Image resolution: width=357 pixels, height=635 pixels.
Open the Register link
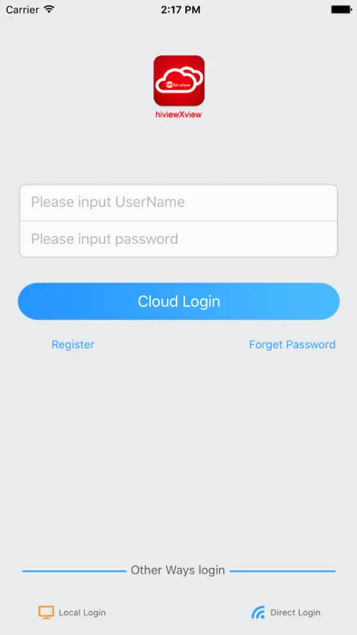(x=73, y=344)
